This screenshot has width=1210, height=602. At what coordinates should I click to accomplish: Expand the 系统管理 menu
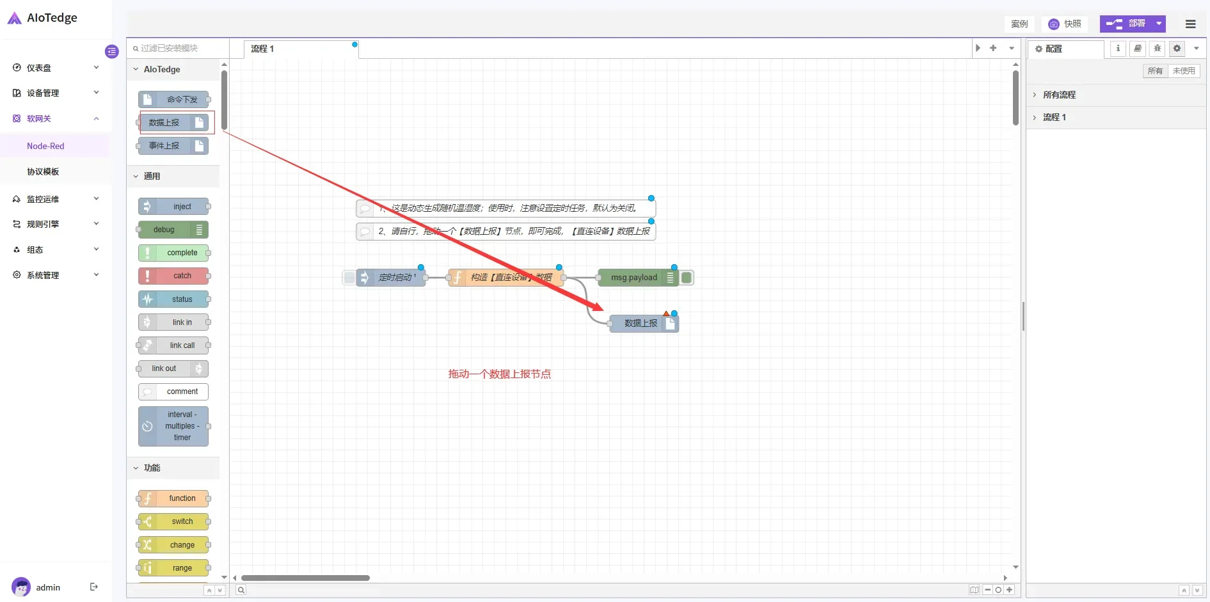pos(56,275)
